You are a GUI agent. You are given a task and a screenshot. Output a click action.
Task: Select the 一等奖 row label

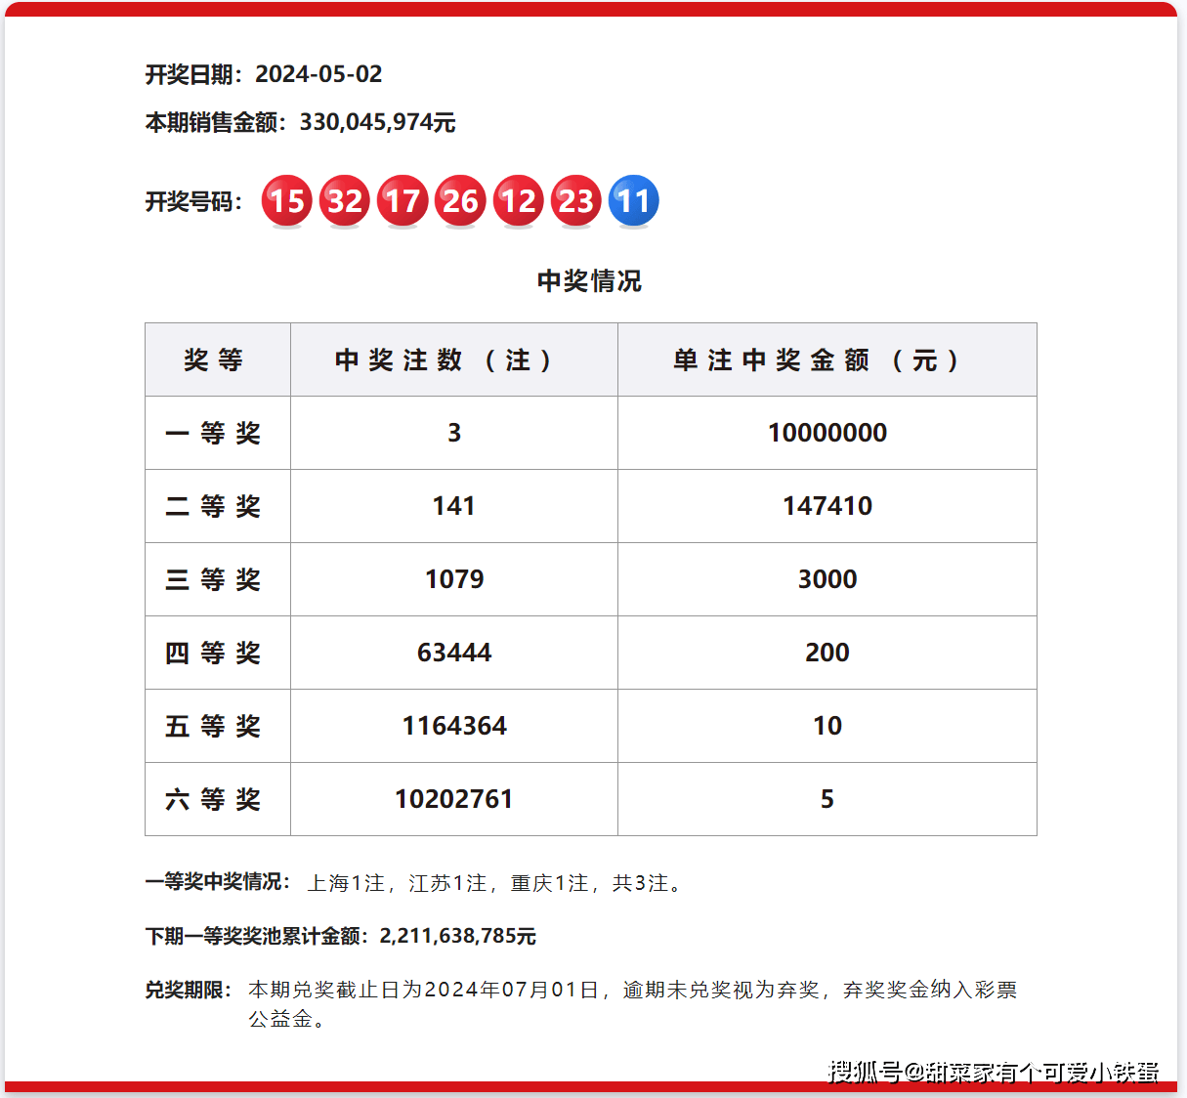tap(213, 433)
